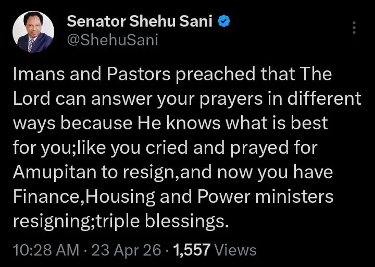Open the @ShehuSani handle link
The image size is (375, 267).
tap(113, 41)
